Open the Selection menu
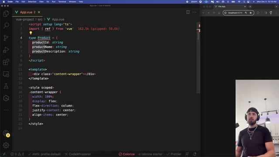Viewport: 279px width, 157px height. point(32,2)
